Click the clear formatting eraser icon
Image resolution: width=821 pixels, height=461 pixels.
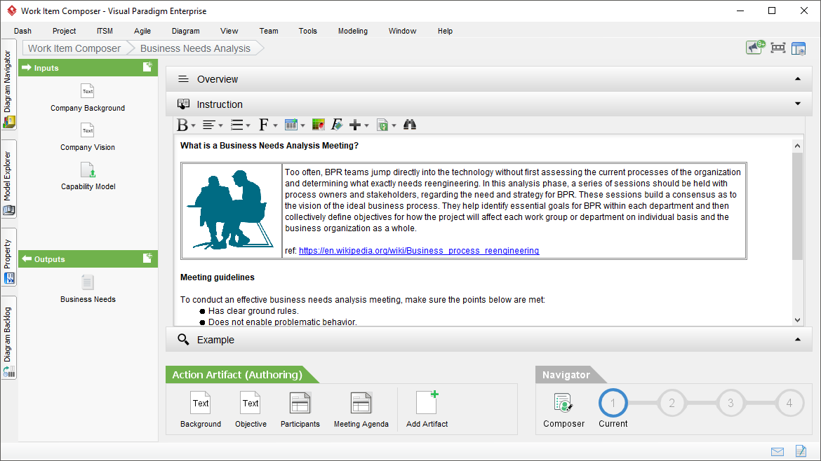[337, 125]
